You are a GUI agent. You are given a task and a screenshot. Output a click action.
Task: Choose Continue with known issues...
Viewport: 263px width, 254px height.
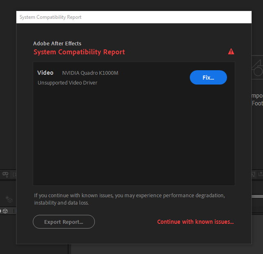196,222
